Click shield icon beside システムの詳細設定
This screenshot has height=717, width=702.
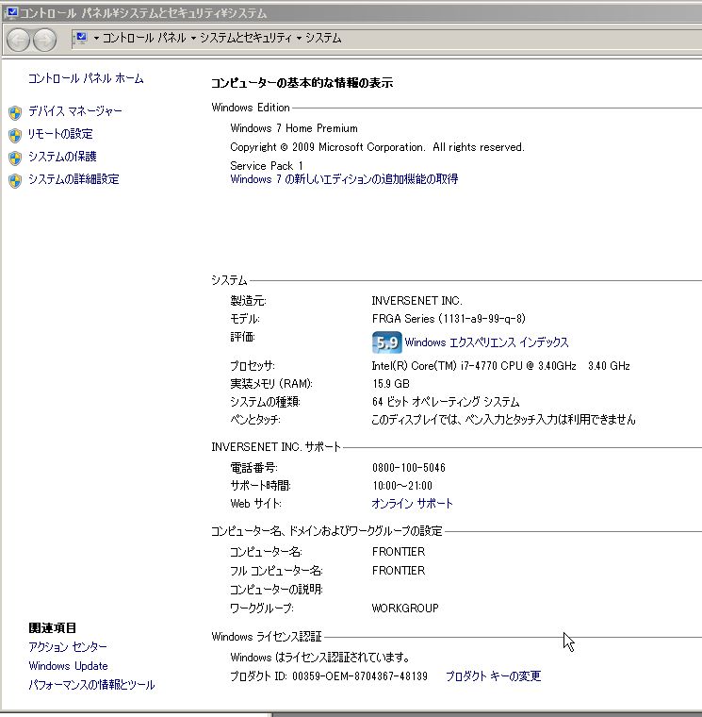tap(15, 180)
